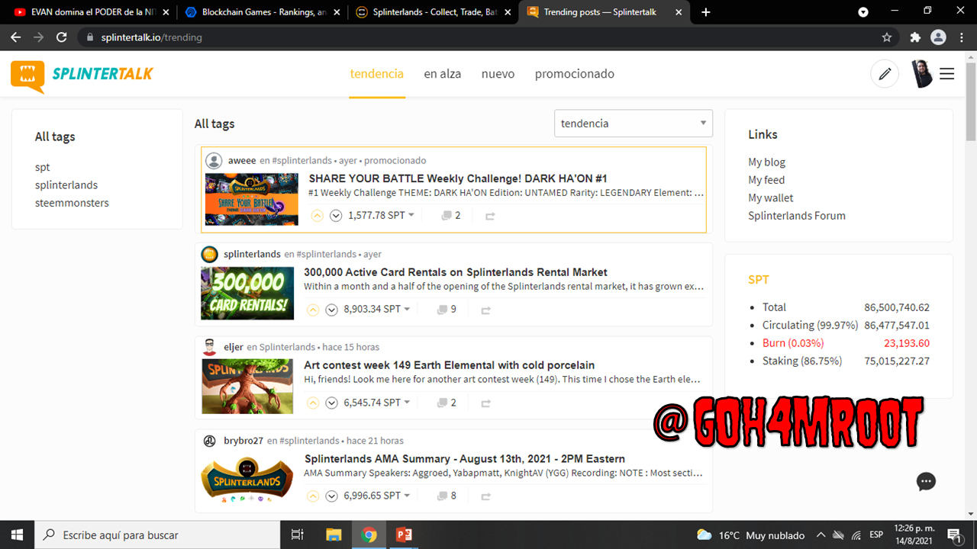Reblog the Splinterlands AMA Summary post
This screenshot has height=549, width=977.
(485, 496)
